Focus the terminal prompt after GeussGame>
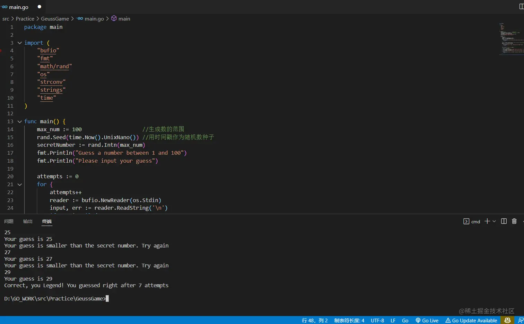 107,298
